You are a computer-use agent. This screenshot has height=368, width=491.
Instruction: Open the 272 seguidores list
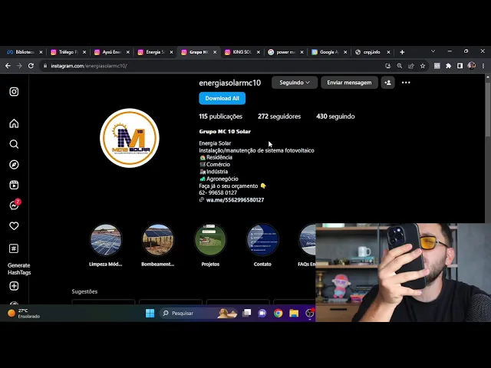point(279,117)
